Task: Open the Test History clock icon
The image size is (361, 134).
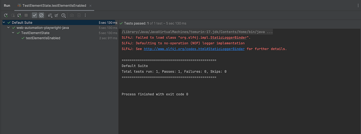Action: [63, 15]
